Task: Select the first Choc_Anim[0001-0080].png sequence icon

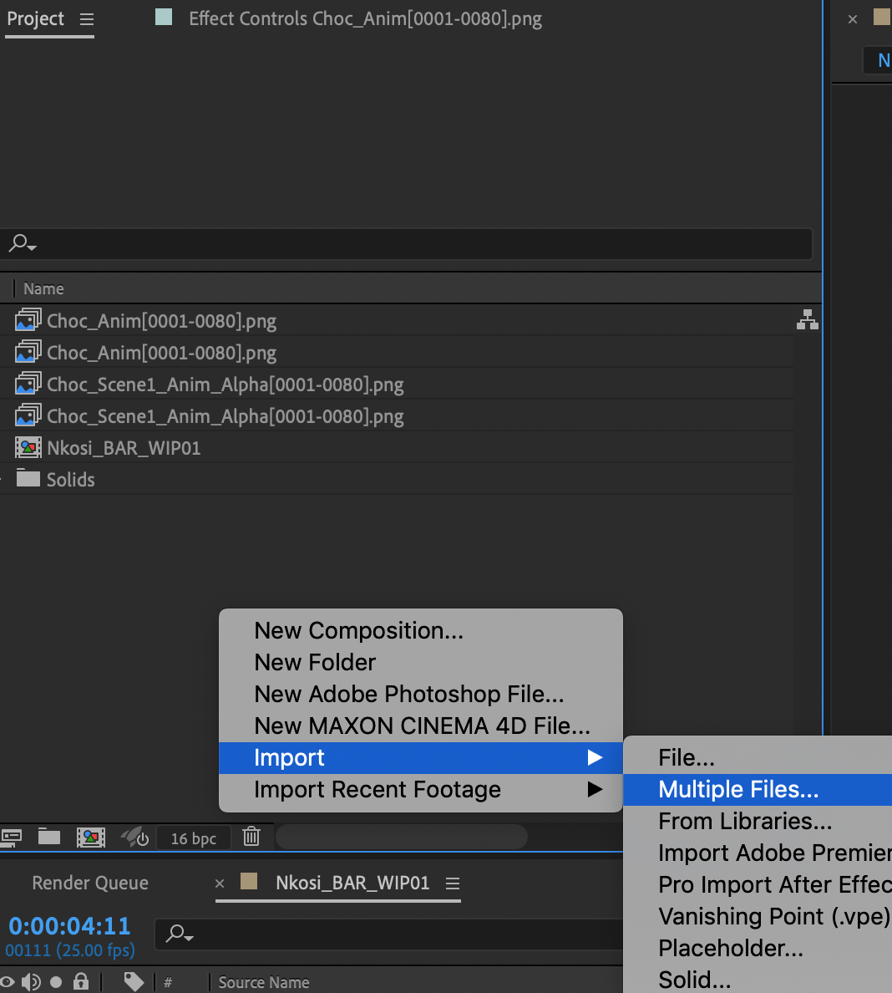Action: coord(28,320)
